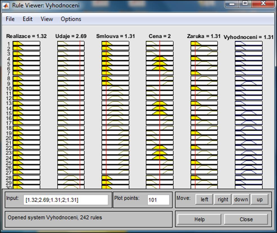Click the Cena = 2 column header
Image resolution: width=277 pixels, height=233 pixels.
[x=160, y=36]
